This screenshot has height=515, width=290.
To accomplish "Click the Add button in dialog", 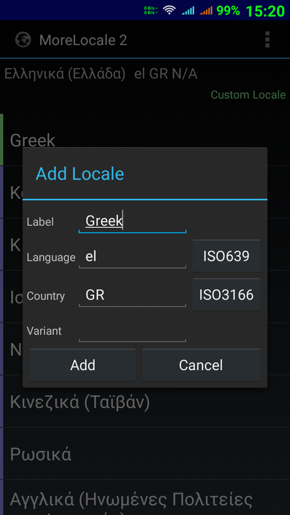I will pos(82,365).
